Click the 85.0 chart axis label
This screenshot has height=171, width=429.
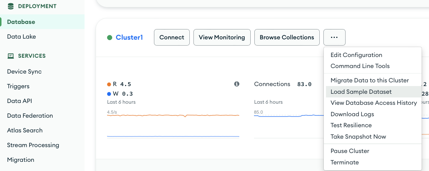pos(258,112)
